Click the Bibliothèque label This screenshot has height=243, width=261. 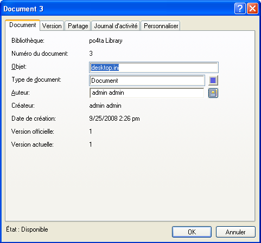click(x=28, y=41)
